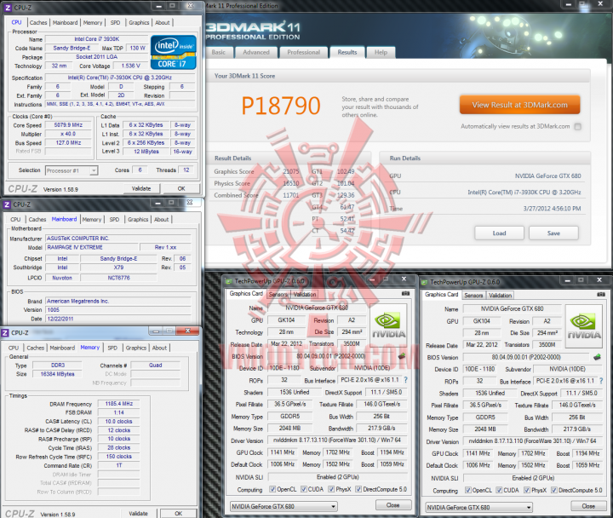Open GPU selector dropdown in right GPU-Z
The height and width of the screenshot is (518, 613).
[478, 508]
